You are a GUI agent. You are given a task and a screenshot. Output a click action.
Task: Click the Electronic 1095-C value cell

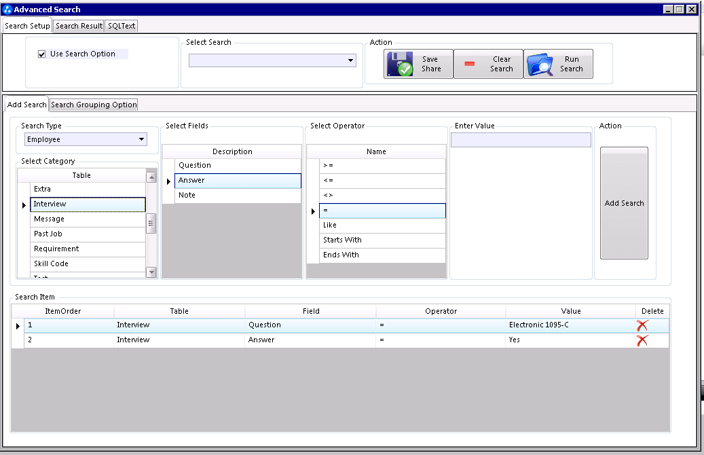tap(571, 325)
